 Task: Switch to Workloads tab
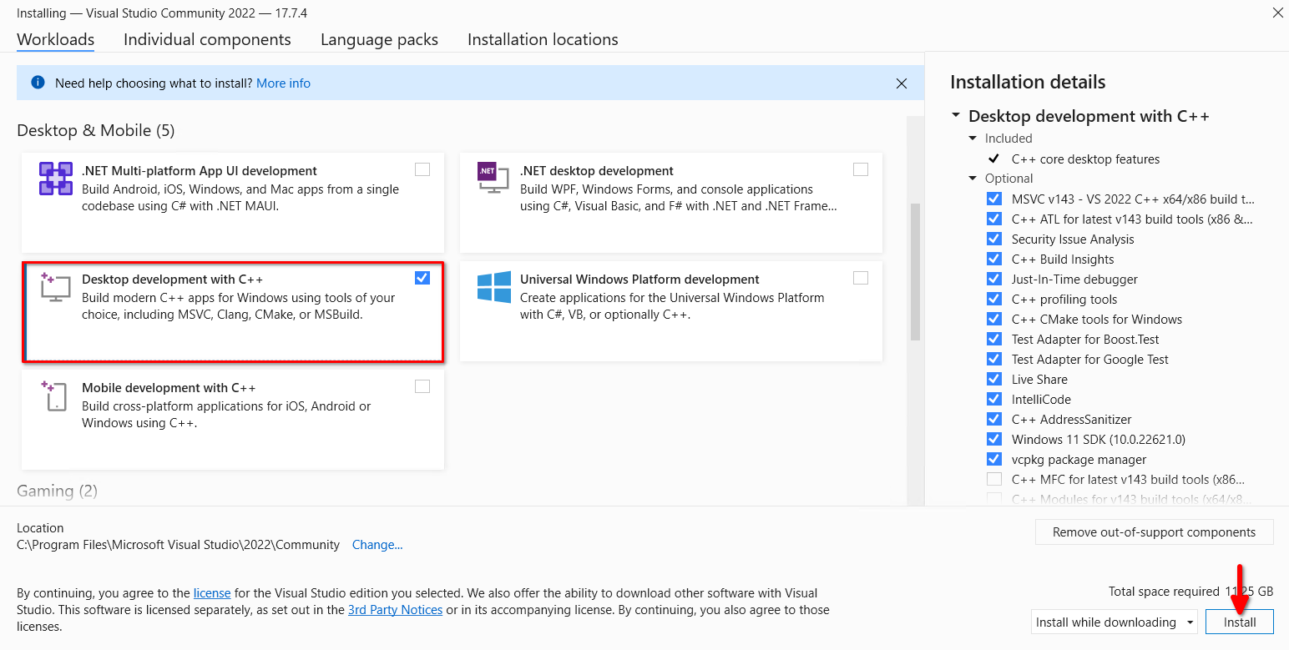55,39
